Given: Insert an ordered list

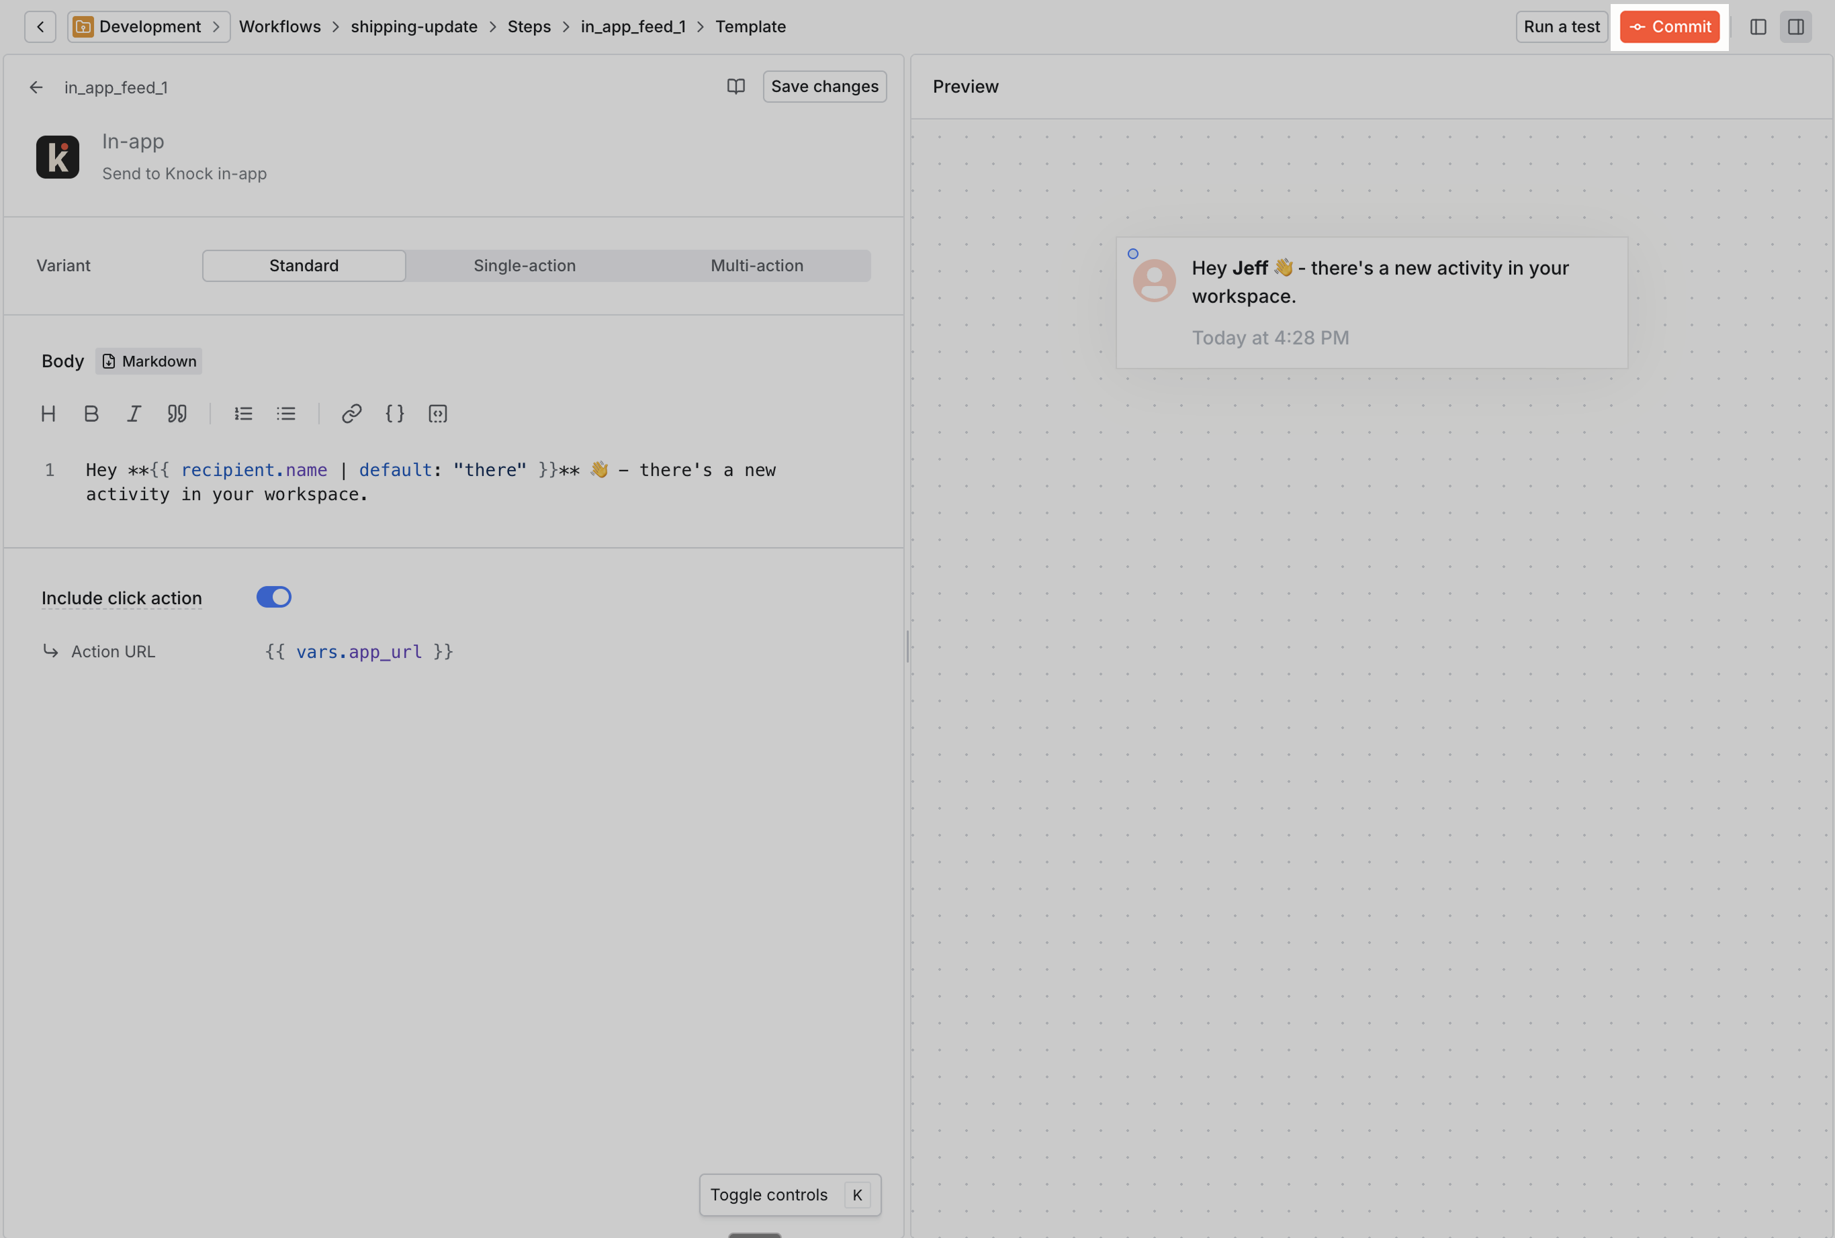Looking at the screenshot, I should tap(243, 414).
